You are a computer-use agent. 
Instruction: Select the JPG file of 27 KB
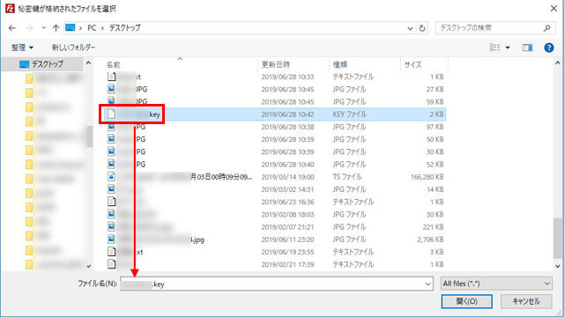(275, 89)
